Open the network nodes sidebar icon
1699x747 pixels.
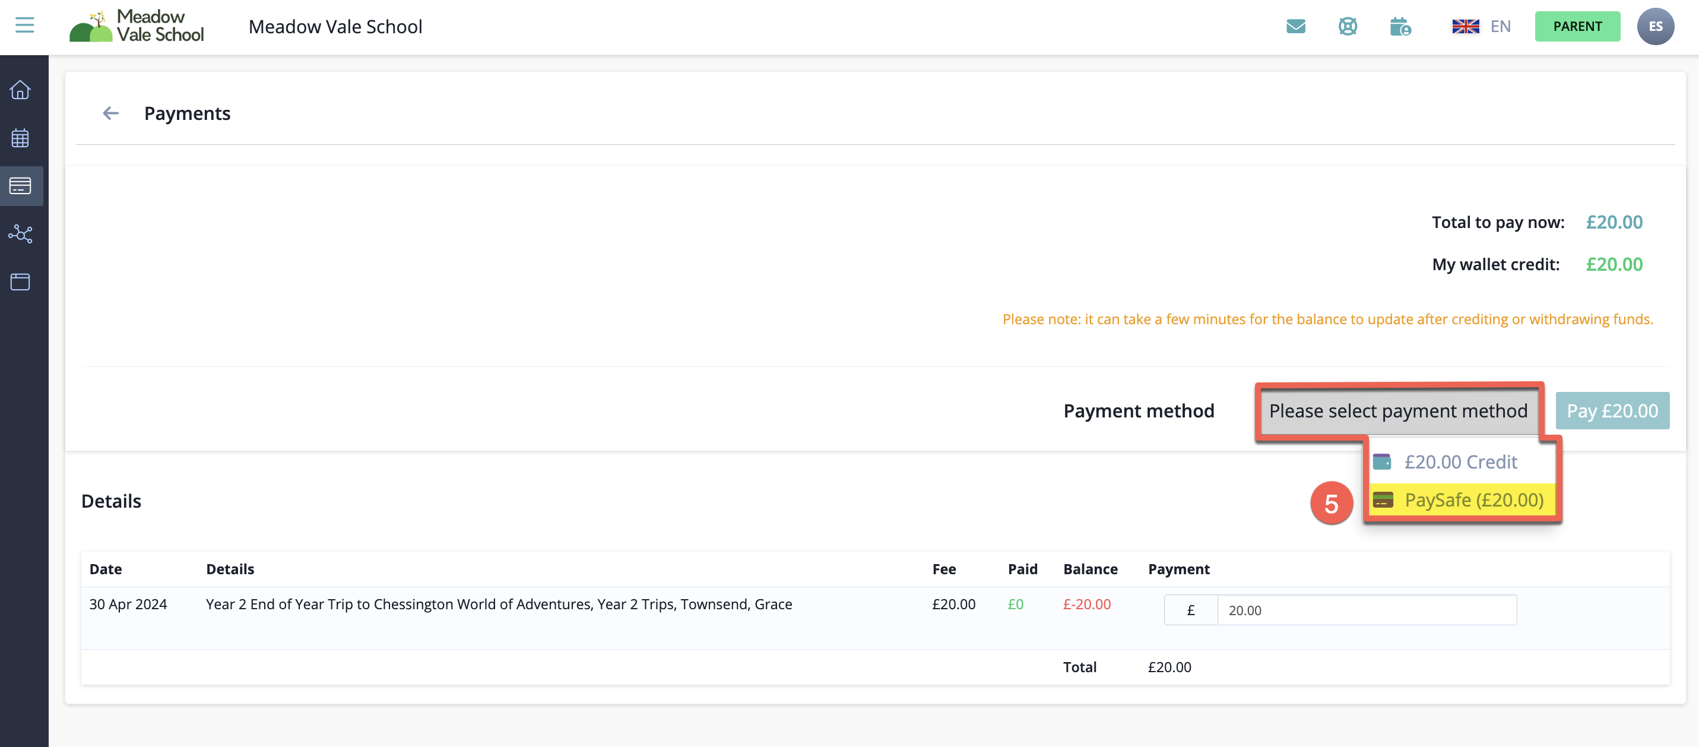[20, 235]
